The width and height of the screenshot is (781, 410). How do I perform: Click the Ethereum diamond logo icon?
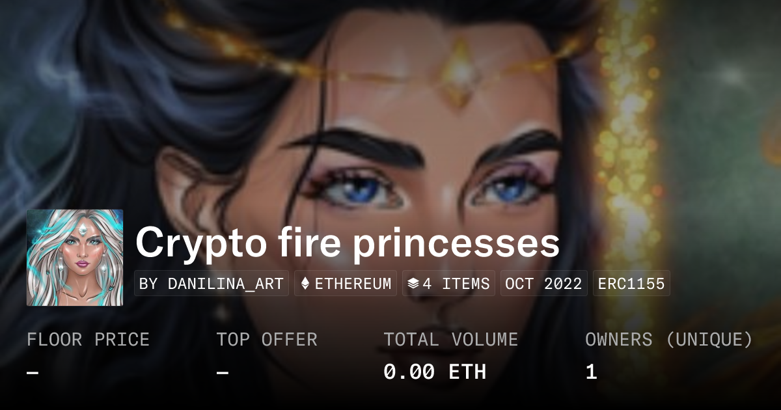coord(306,284)
